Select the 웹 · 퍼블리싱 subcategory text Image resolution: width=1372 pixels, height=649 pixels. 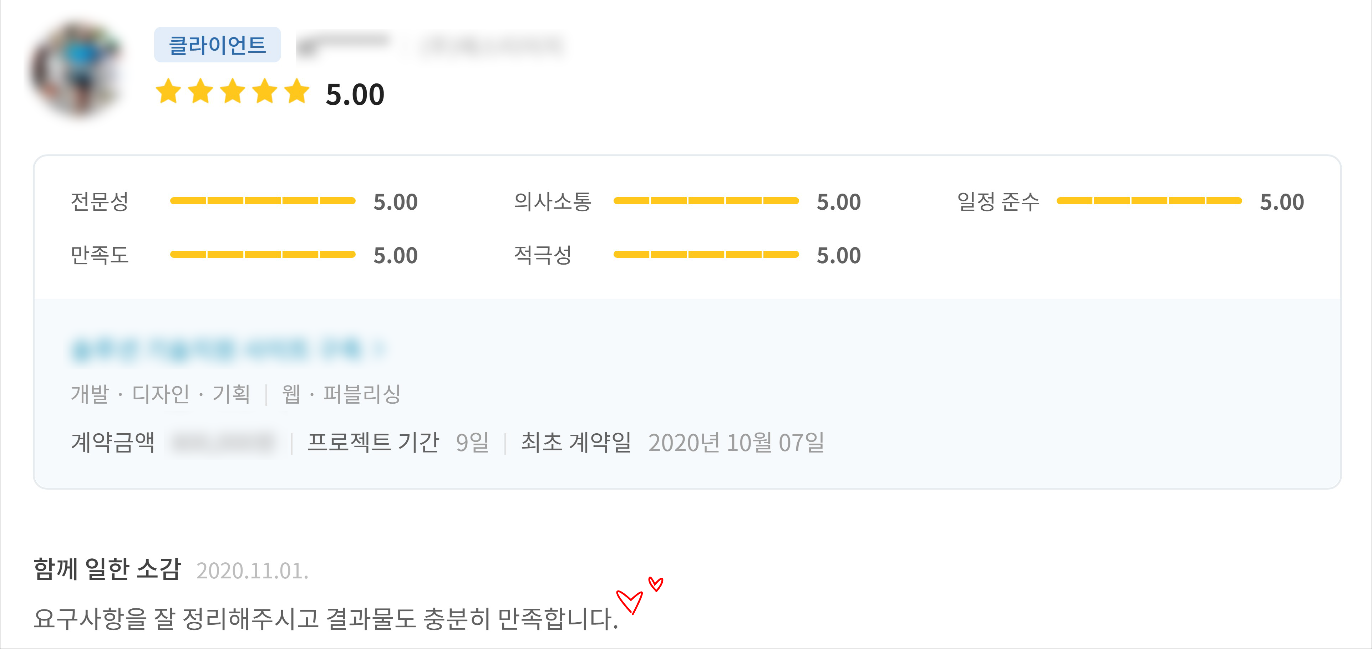(x=341, y=394)
